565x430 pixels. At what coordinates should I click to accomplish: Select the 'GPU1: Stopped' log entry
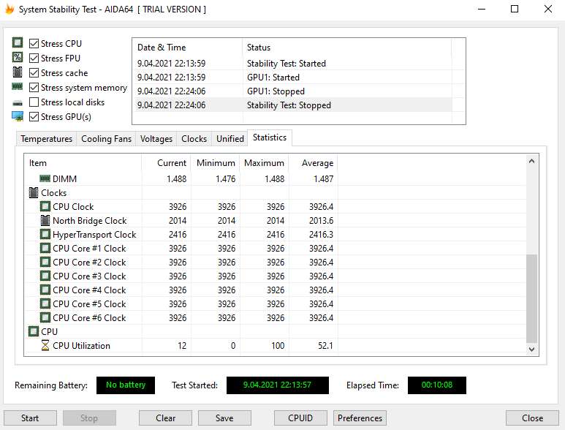click(292, 91)
